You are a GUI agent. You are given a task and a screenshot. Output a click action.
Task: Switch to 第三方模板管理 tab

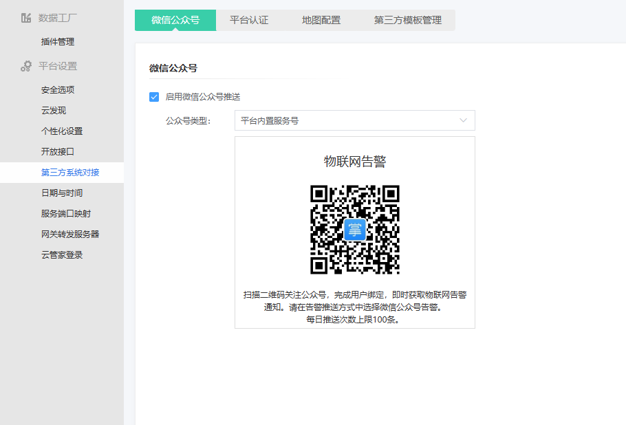(408, 20)
